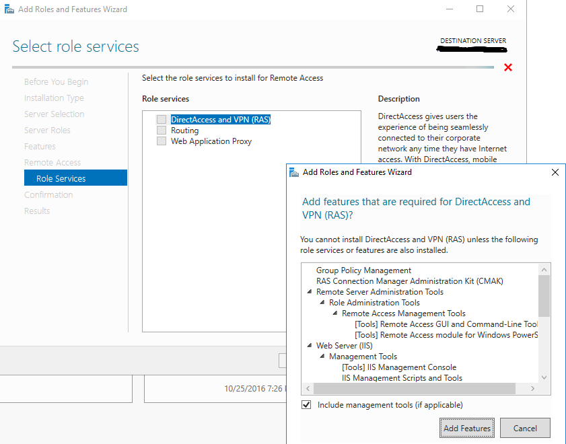Go to Confirmation step
The image size is (566, 444).
click(48, 195)
